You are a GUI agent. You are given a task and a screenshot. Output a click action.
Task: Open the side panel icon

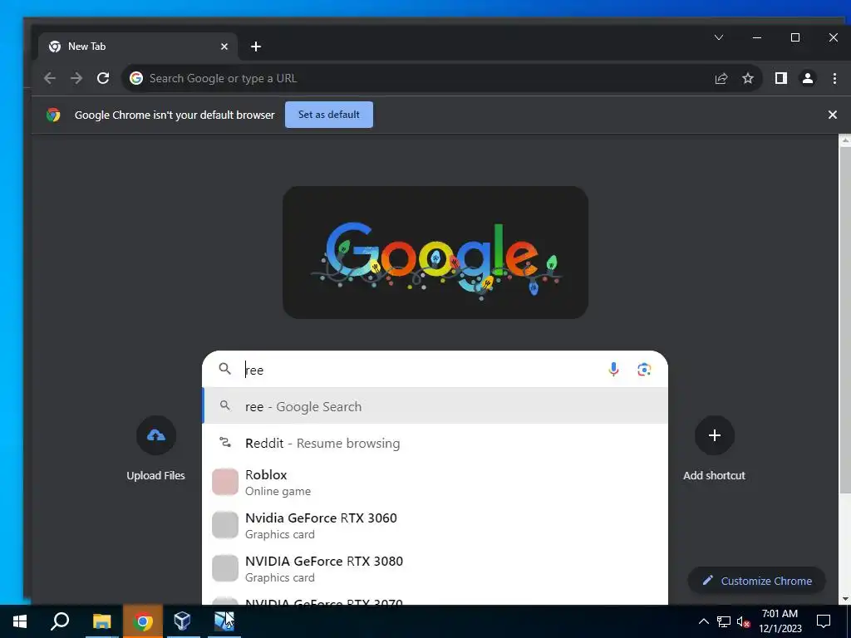tap(781, 78)
